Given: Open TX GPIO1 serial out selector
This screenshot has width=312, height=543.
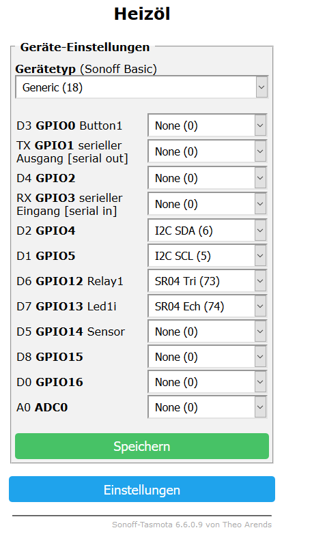Looking at the screenshot, I should (x=207, y=151).
